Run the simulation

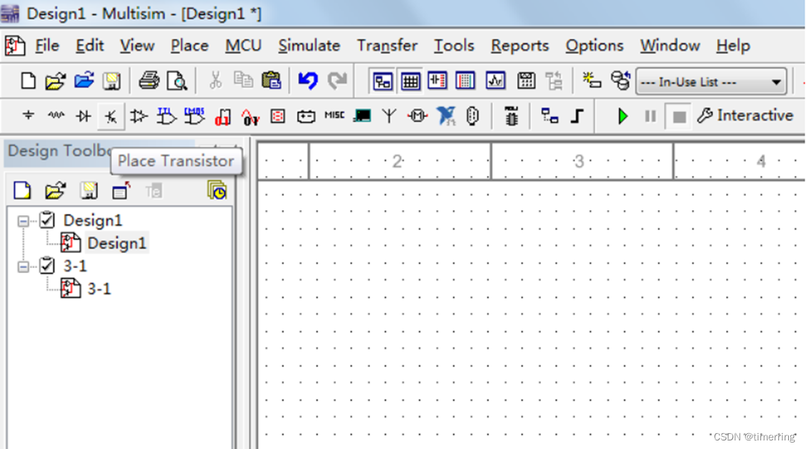click(x=622, y=117)
